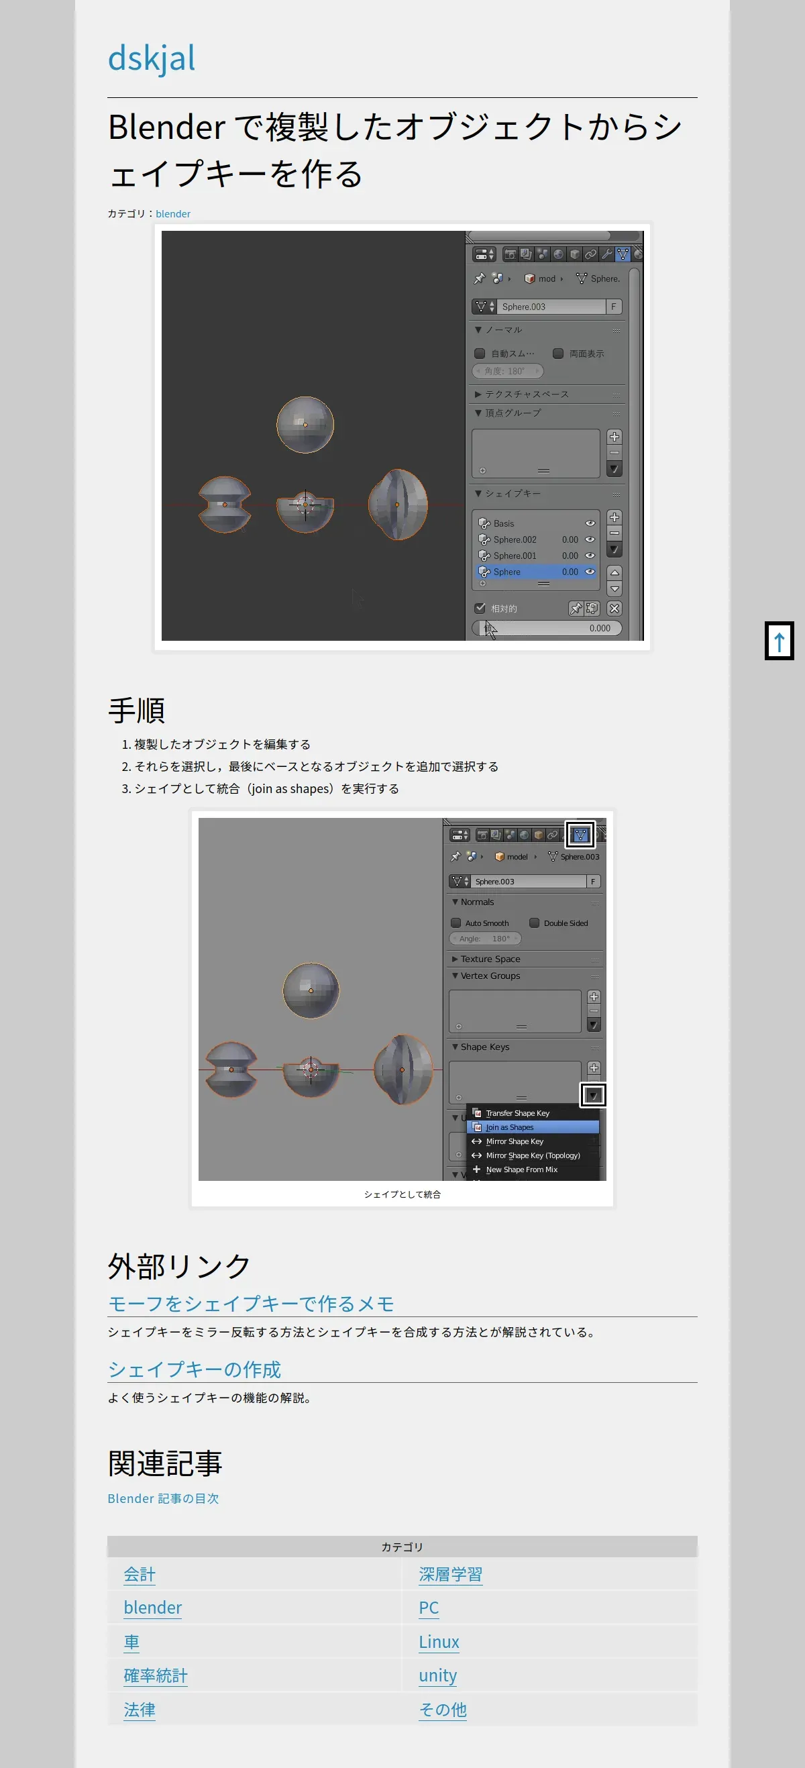This screenshot has width=805, height=1768.
Task: Click the Angle 180° field in the English screenshot
Action: coord(485,938)
